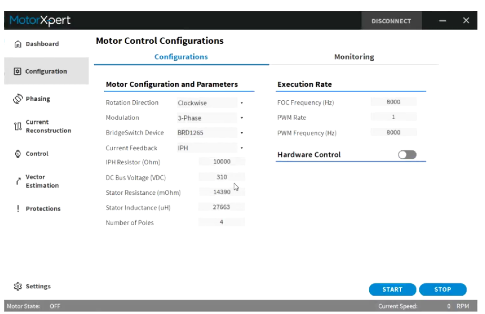Image resolution: width=485 pixels, height=314 pixels.
Task: Click the Control sidebar icon
Action: [x=18, y=154]
